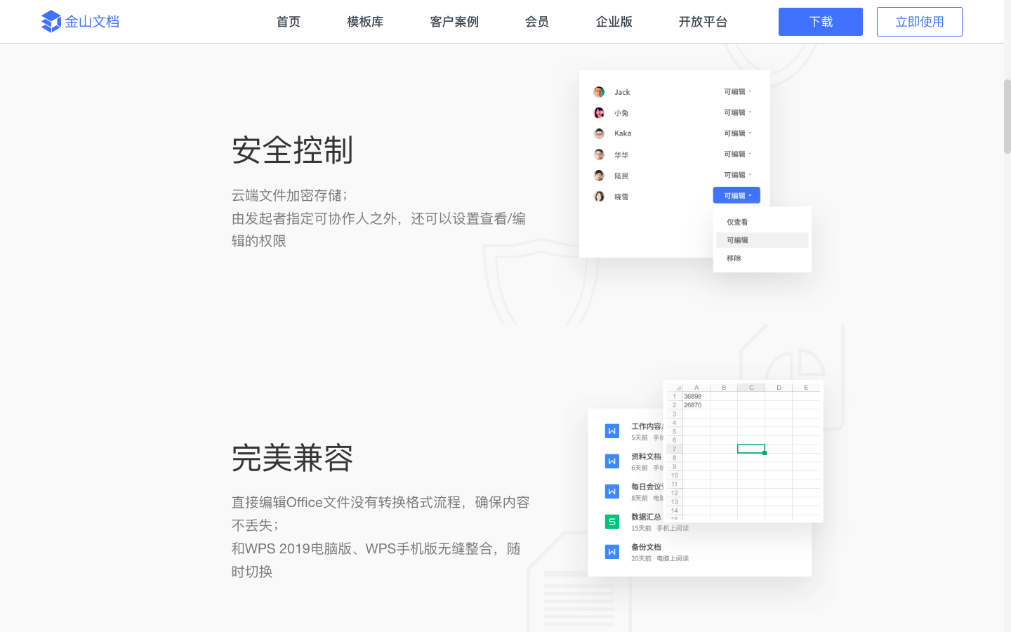Click the selected cell in column C
The image size is (1011, 632).
(751, 448)
